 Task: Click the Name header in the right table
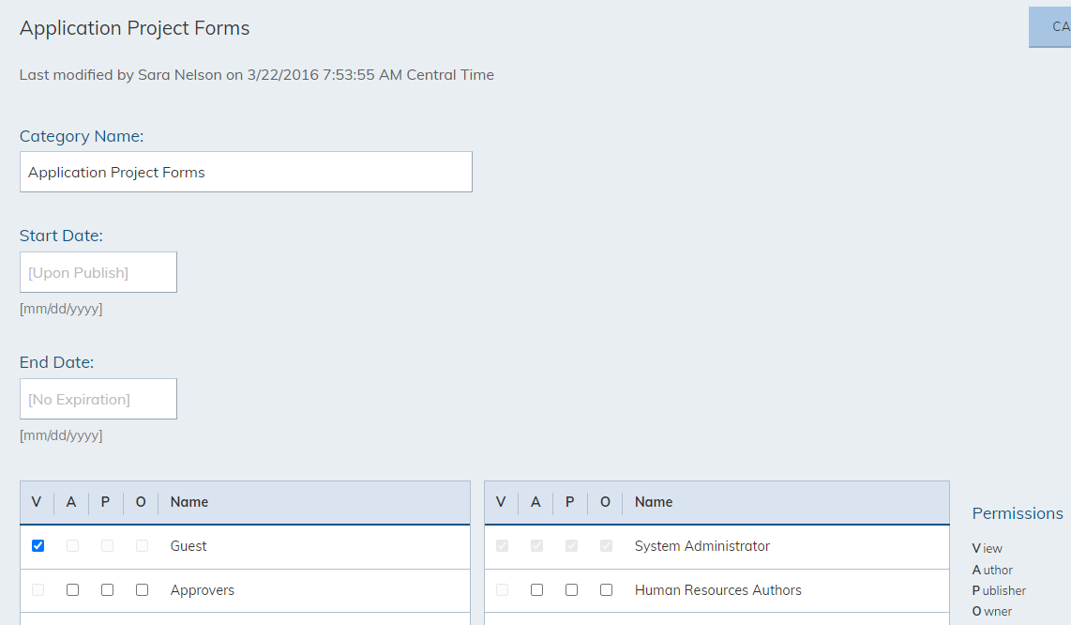(x=654, y=502)
